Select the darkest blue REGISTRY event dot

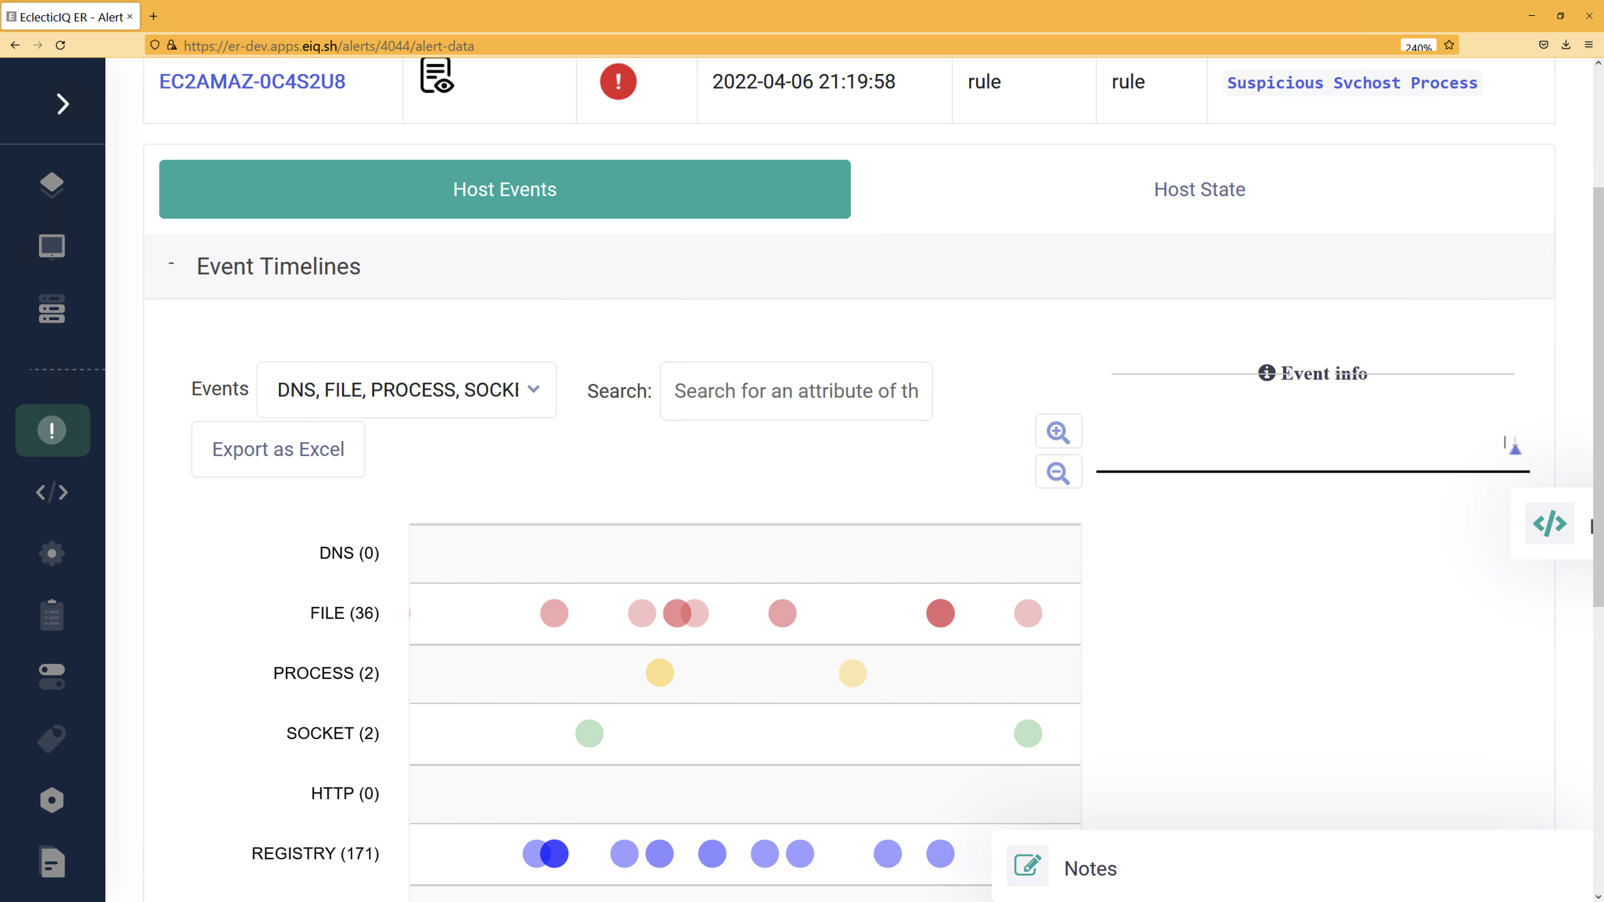tap(554, 854)
